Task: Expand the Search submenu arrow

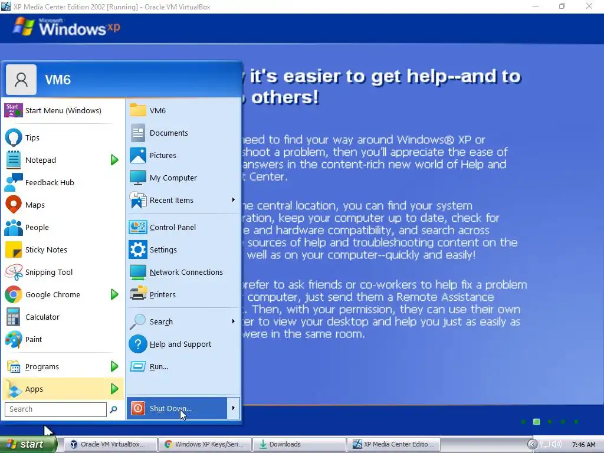Action: pyautogui.click(x=234, y=321)
